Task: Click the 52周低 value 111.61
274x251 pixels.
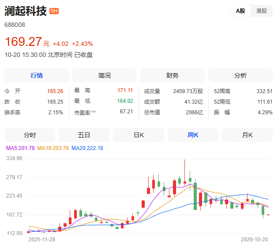Action: tap(265, 101)
